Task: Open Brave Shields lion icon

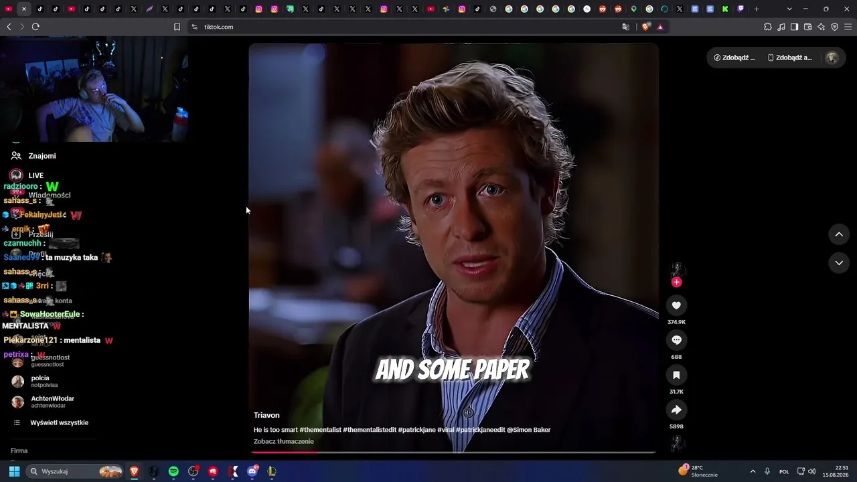Action: (645, 27)
